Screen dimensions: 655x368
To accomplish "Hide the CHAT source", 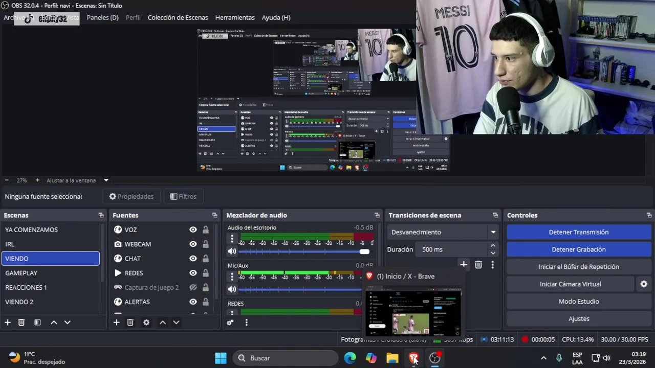I will 193,259.
